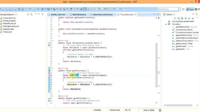Open the Android SDK Manager icon
The width and height of the screenshot is (200, 112).
pos(19,9)
